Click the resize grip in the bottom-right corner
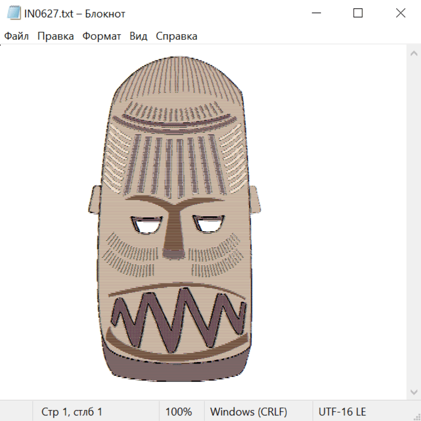The image size is (421, 421). point(417,417)
